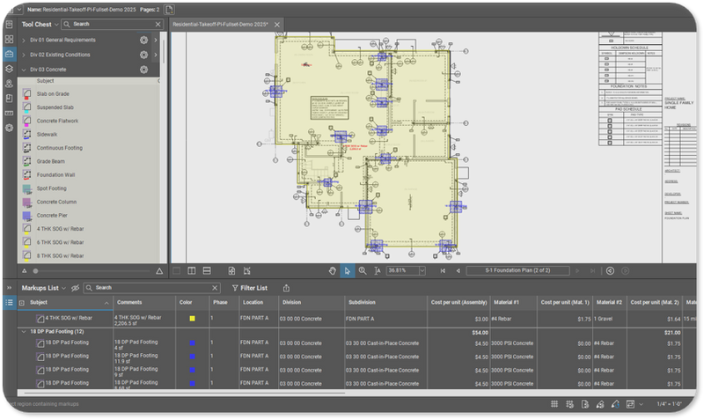Collapse Div 03 Concrete tool set
The width and height of the screenshot is (704, 420).
pos(24,70)
